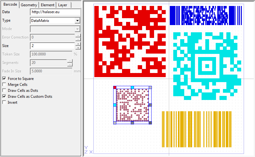Screen dimensions: 255x157
Task: Grab the cyan left-middle selection handle
Action: (115, 105)
